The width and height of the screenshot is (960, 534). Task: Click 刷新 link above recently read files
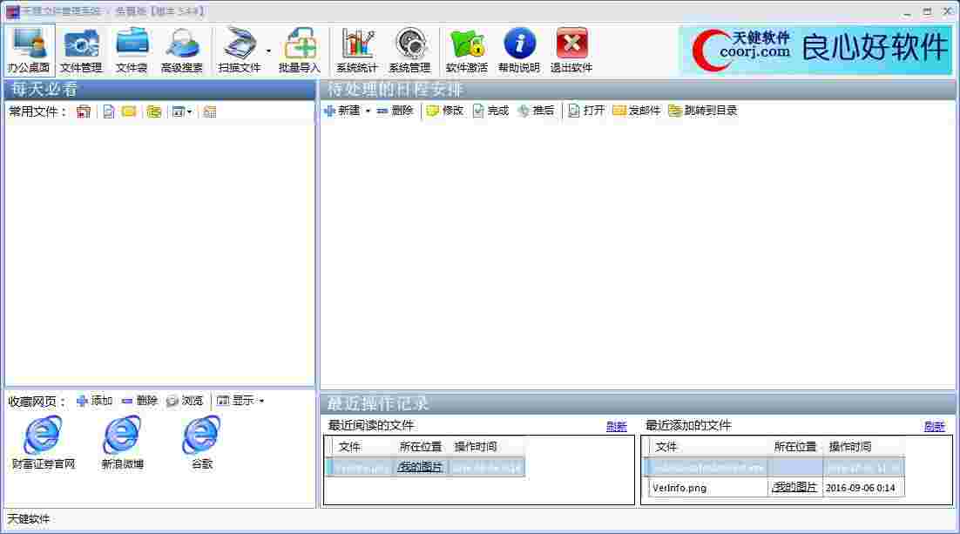pyautogui.click(x=616, y=426)
